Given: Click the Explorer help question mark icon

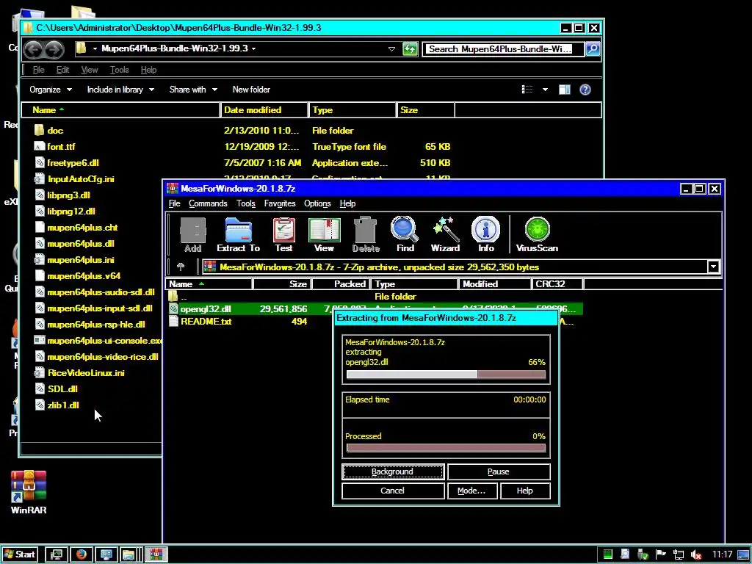Looking at the screenshot, I should [585, 90].
